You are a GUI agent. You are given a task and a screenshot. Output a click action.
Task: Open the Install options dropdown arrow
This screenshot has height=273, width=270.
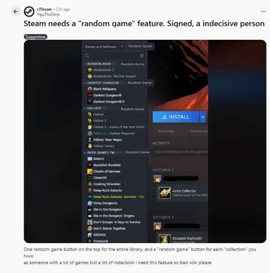pyautogui.click(x=203, y=117)
